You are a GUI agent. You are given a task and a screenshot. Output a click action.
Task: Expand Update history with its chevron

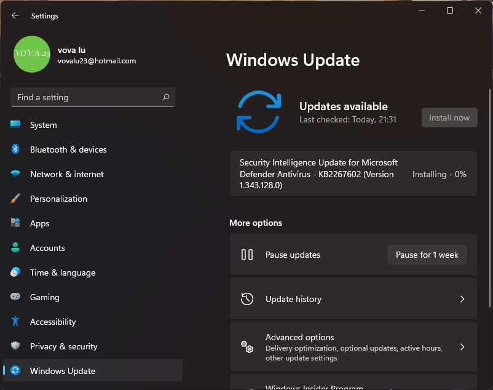pos(462,299)
